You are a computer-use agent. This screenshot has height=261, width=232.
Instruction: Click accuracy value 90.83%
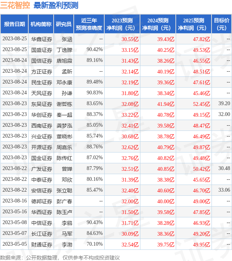(95, 93)
